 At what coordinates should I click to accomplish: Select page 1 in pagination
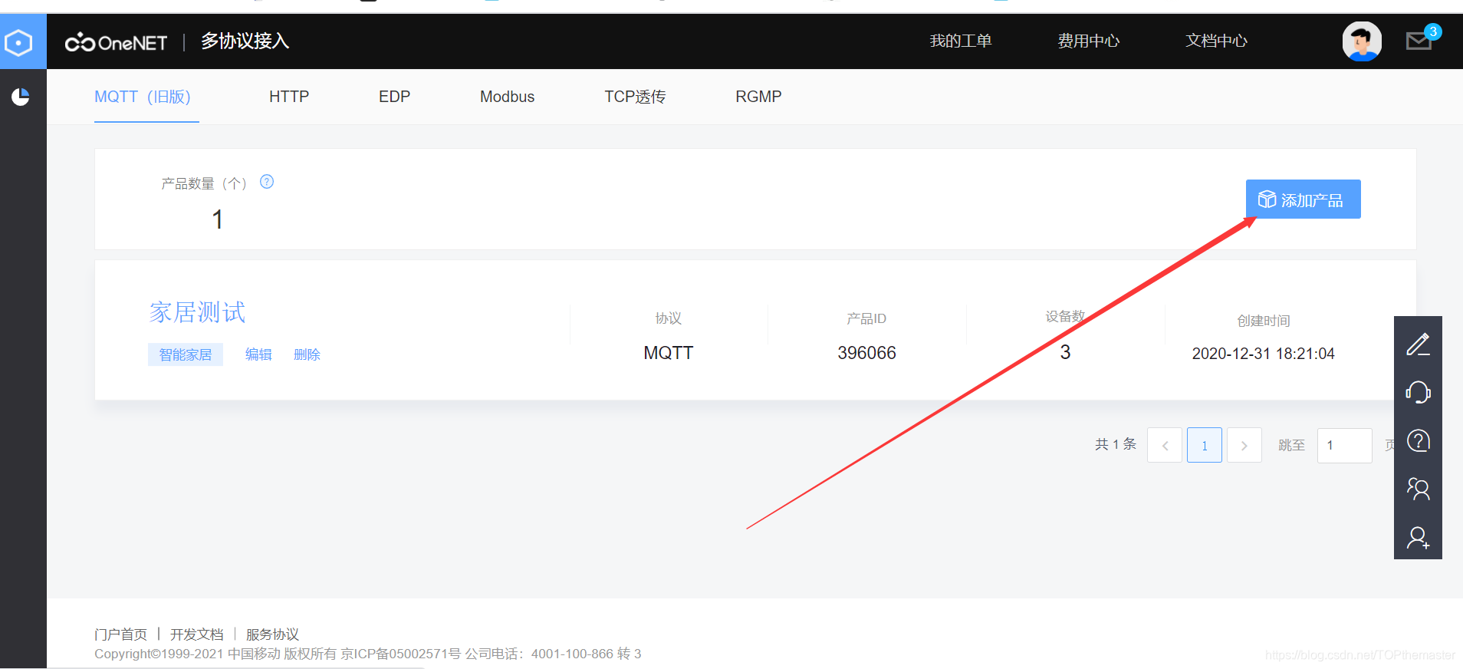(1205, 445)
